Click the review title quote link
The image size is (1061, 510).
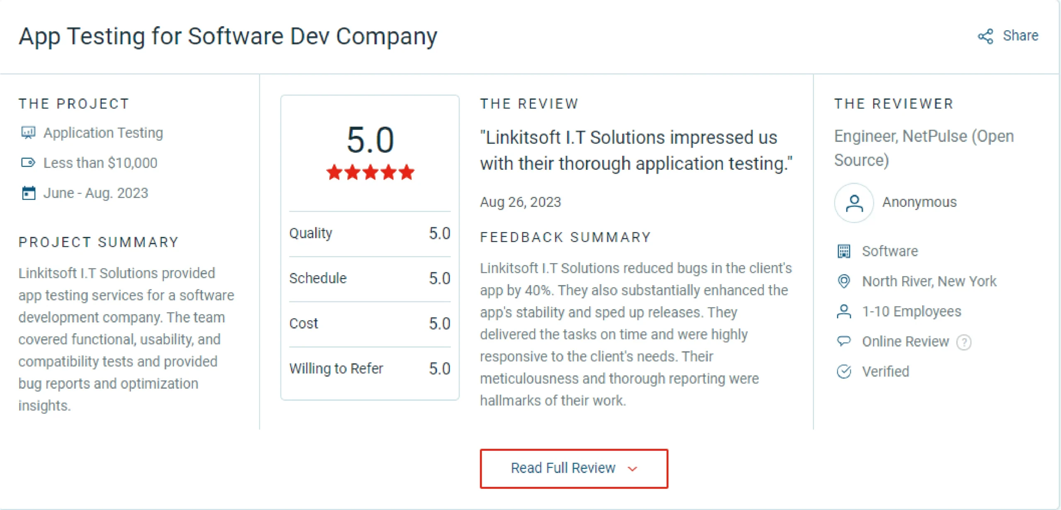637,150
